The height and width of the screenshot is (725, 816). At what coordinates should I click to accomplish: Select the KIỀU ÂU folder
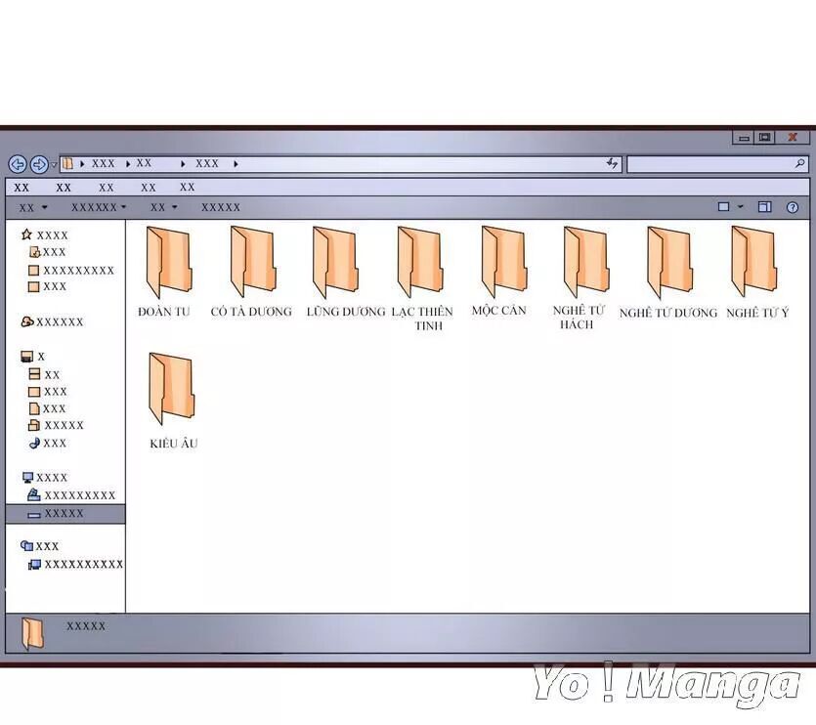coord(172,389)
